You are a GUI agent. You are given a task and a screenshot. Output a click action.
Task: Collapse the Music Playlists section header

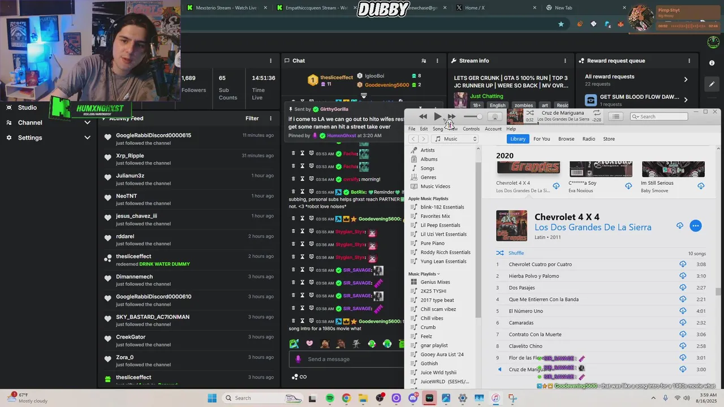click(424, 274)
